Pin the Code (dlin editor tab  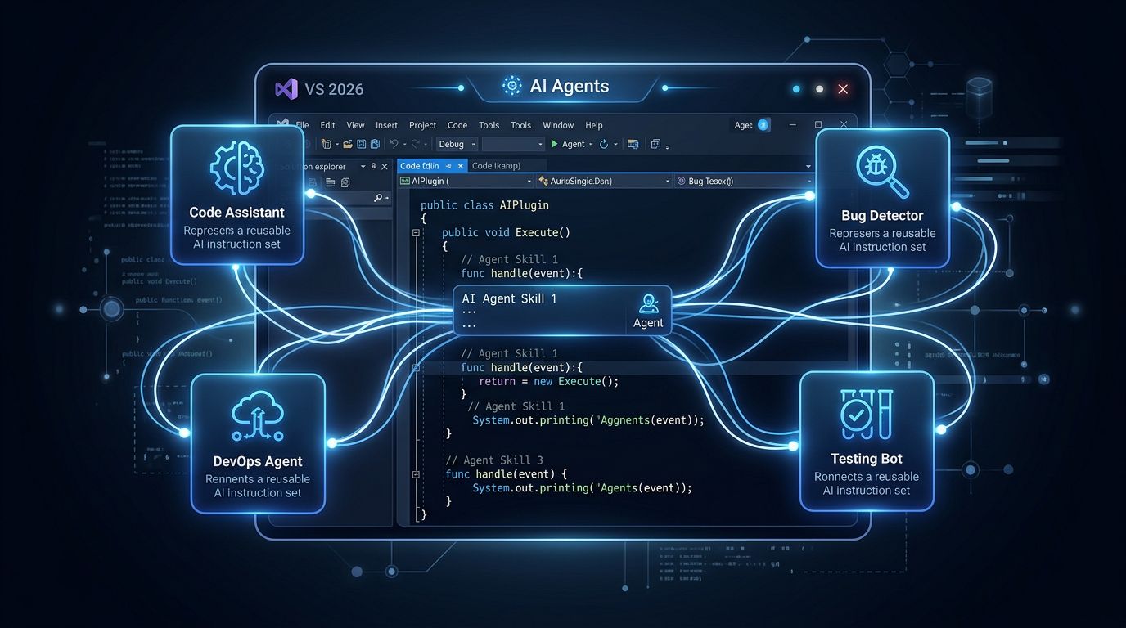click(448, 166)
